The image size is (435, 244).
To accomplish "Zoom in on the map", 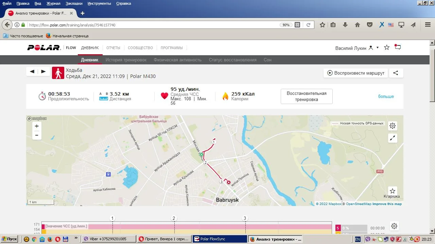I will [x=37, y=126].
